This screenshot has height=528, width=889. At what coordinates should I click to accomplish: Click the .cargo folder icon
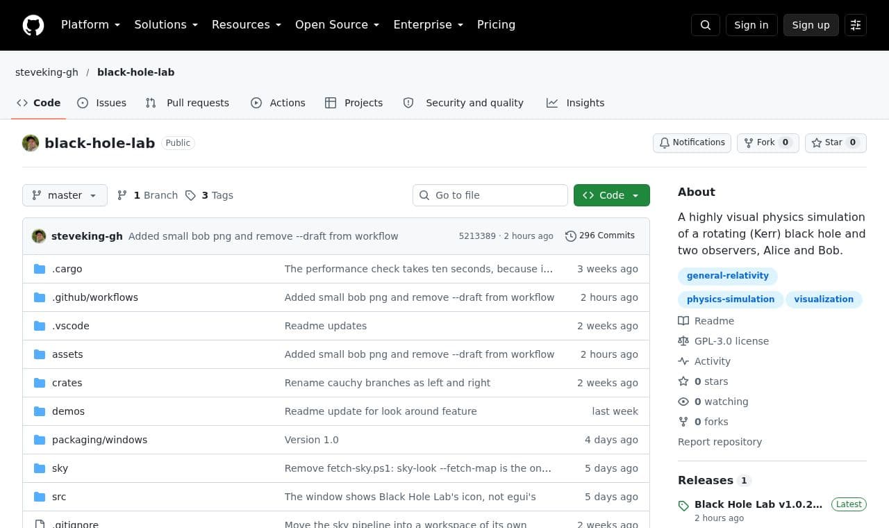(x=40, y=269)
